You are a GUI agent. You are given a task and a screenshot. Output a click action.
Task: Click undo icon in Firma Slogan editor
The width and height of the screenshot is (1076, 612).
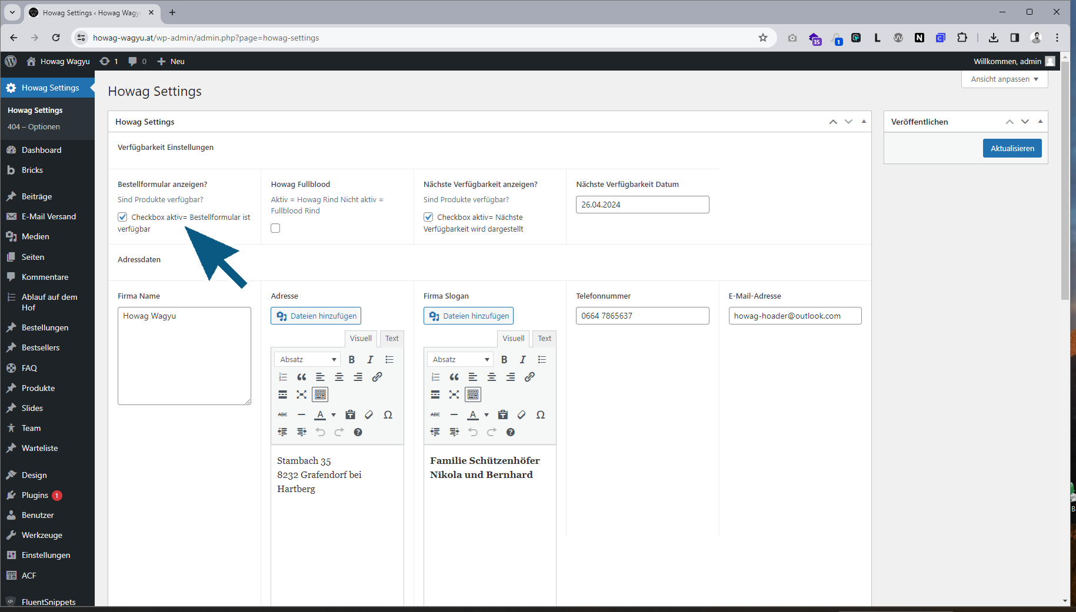click(x=473, y=432)
